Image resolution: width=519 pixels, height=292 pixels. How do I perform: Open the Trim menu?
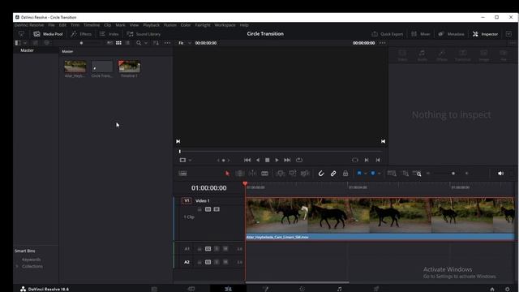coord(75,25)
